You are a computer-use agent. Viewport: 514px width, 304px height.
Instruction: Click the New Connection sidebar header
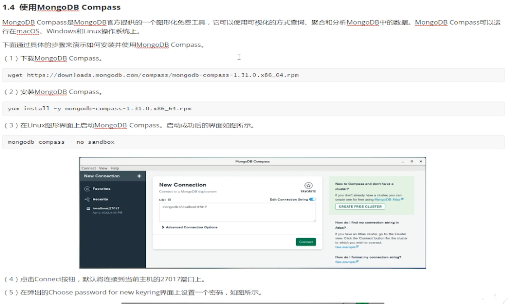click(x=102, y=176)
